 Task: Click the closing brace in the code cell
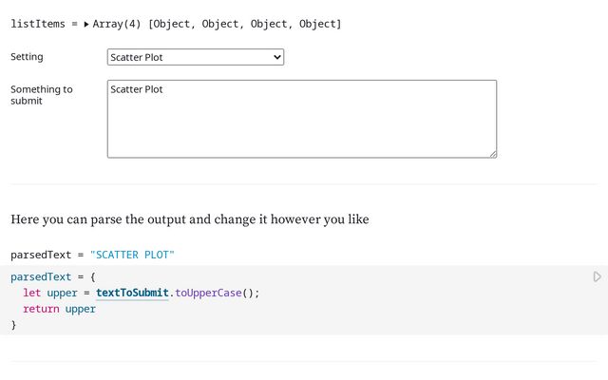coord(13,325)
